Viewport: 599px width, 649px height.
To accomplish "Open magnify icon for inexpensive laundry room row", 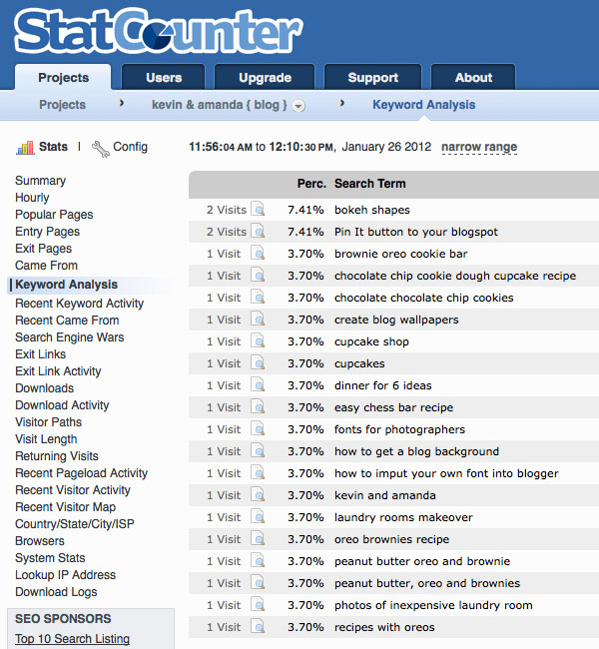I will point(258,604).
